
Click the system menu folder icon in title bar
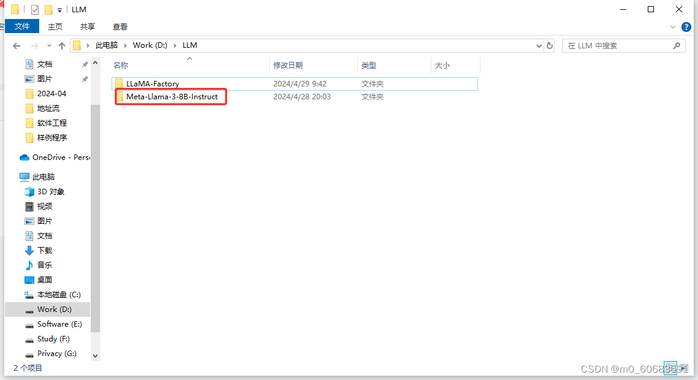15,9
